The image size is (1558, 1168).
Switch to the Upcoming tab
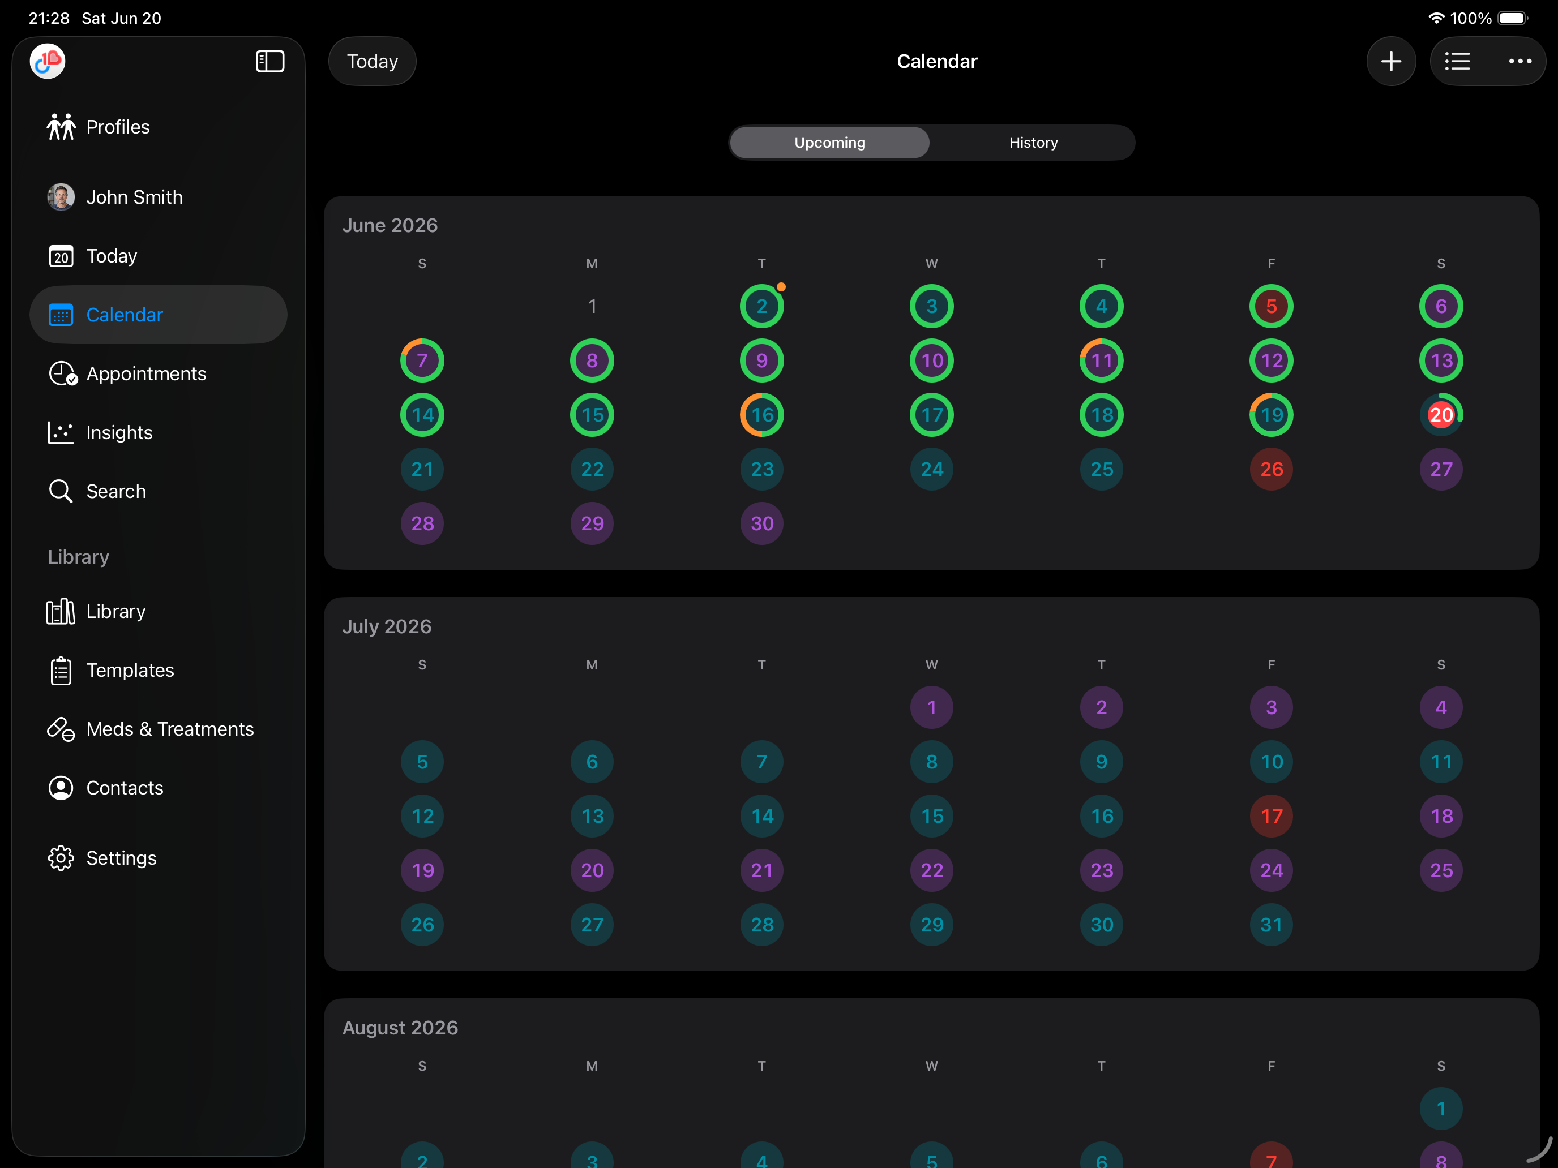830,143
